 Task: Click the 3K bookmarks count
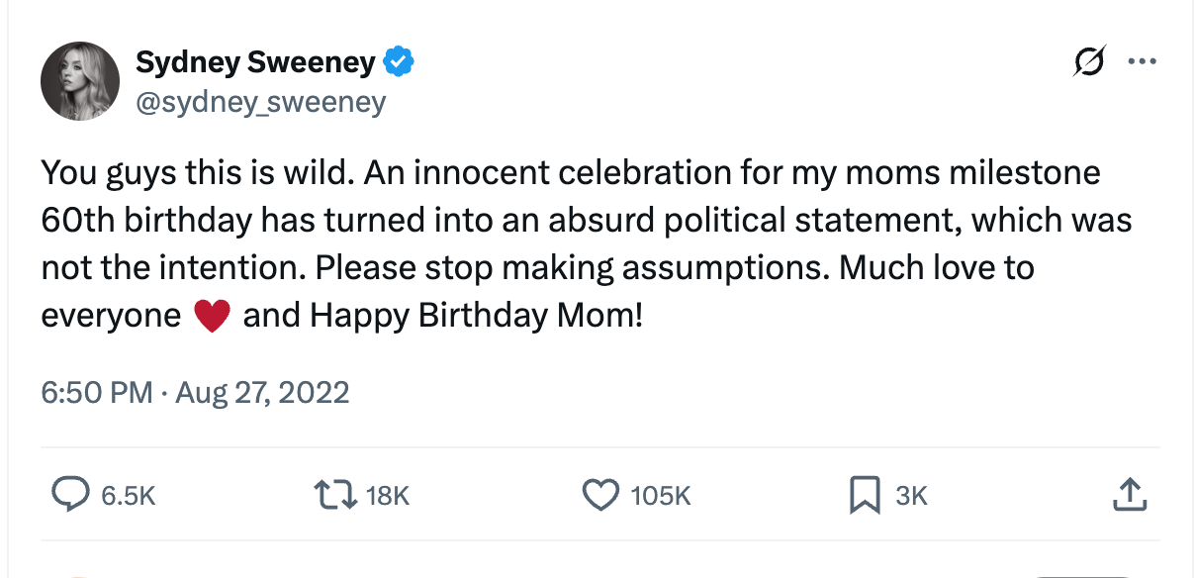tap(911, 496)
